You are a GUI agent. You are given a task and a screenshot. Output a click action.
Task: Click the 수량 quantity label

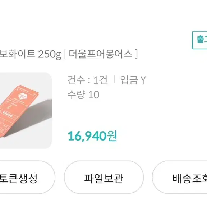[x=76, y=95]
